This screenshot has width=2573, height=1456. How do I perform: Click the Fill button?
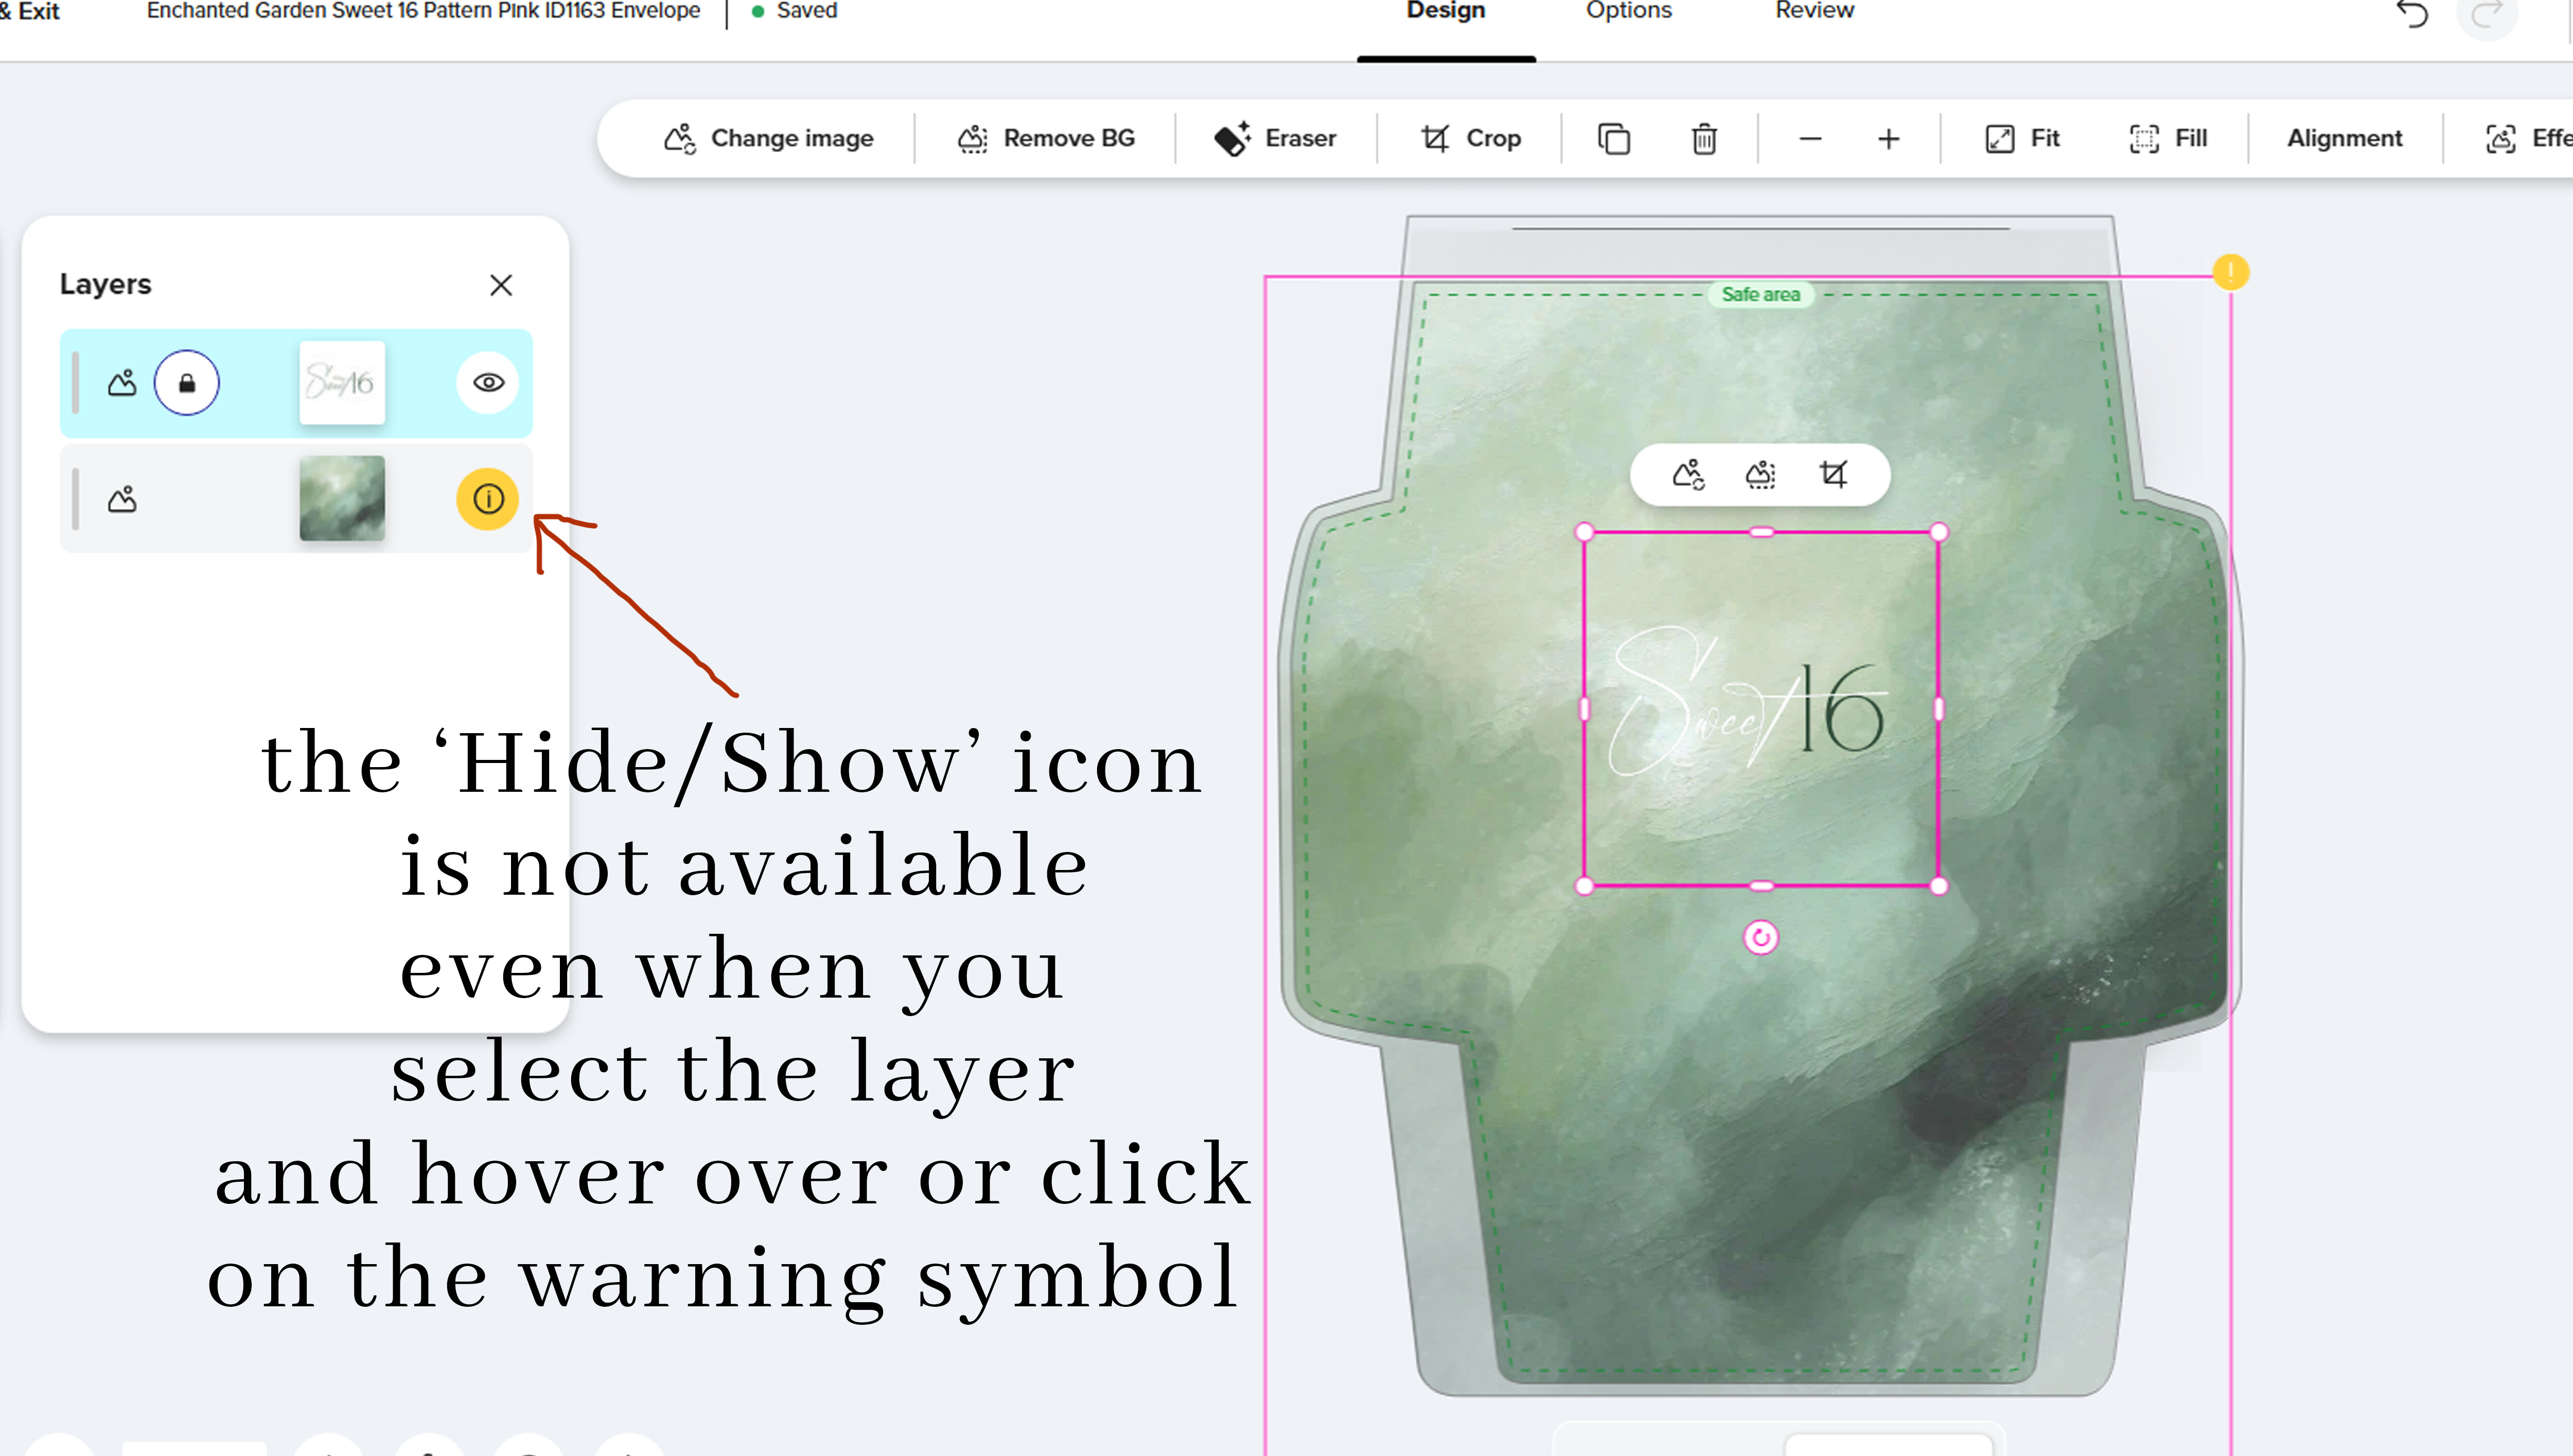pyautogui.click(x=2168, y=138)
